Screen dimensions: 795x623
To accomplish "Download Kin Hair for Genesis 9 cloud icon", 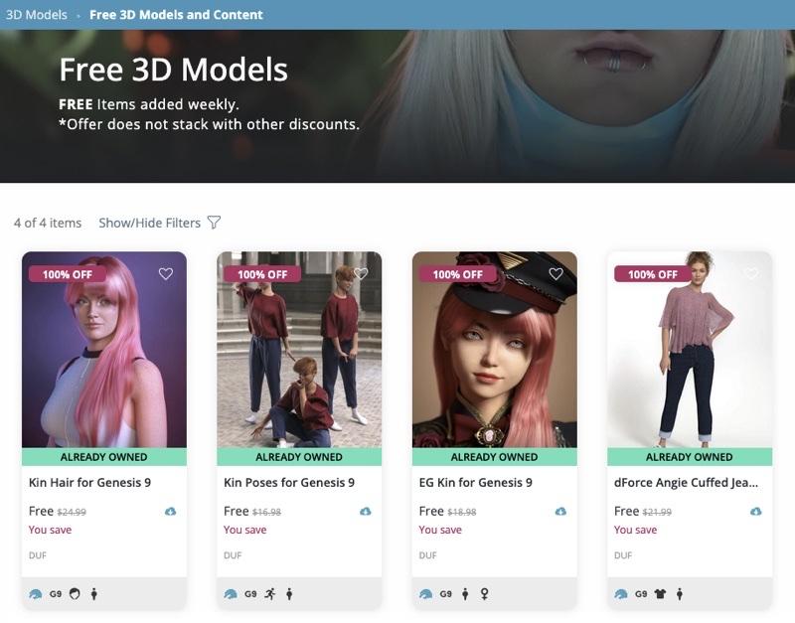I will coord(170,511).
